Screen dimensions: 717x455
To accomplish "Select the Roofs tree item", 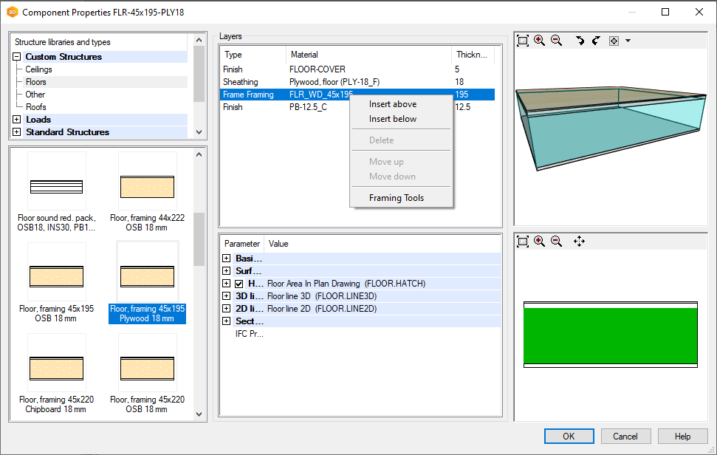I will coord(36,107).
